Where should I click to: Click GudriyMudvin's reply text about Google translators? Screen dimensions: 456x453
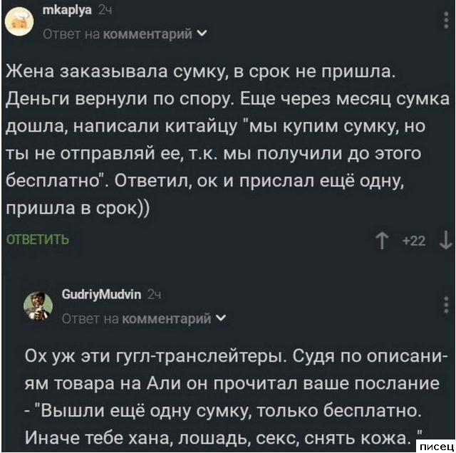235,395
